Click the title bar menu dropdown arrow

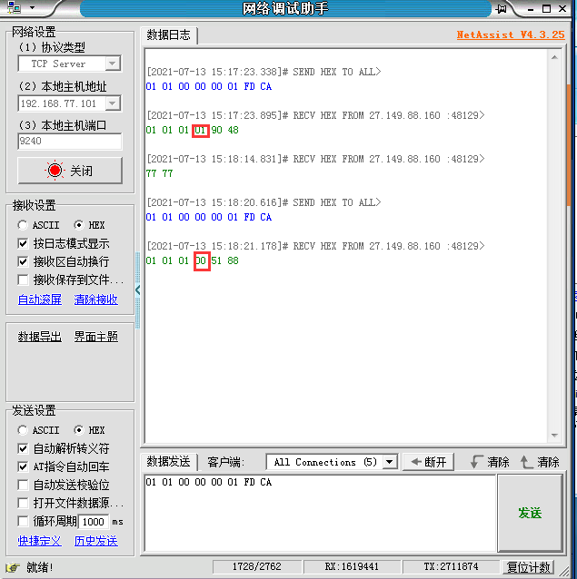[32, 7]
